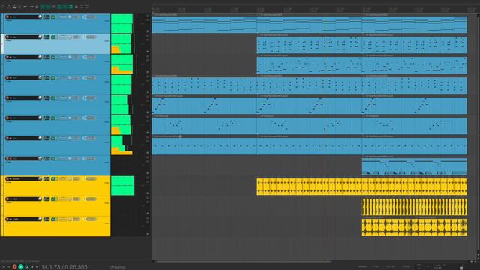The width and height of the screenshot is (480, 270).
Task: Click the SNARE track volume knob
Action: tap(40, 178)
